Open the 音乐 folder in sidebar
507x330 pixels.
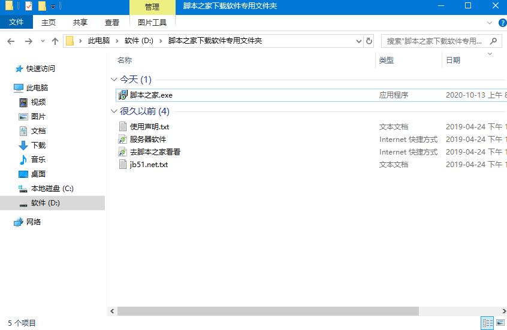pos(38,159)
